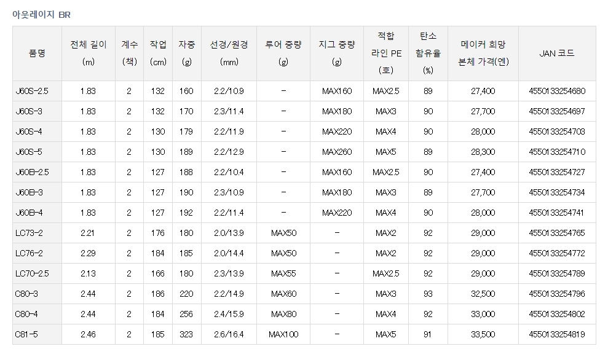
Task: Click JAN code 4550133254819
Action: (557, 334)
